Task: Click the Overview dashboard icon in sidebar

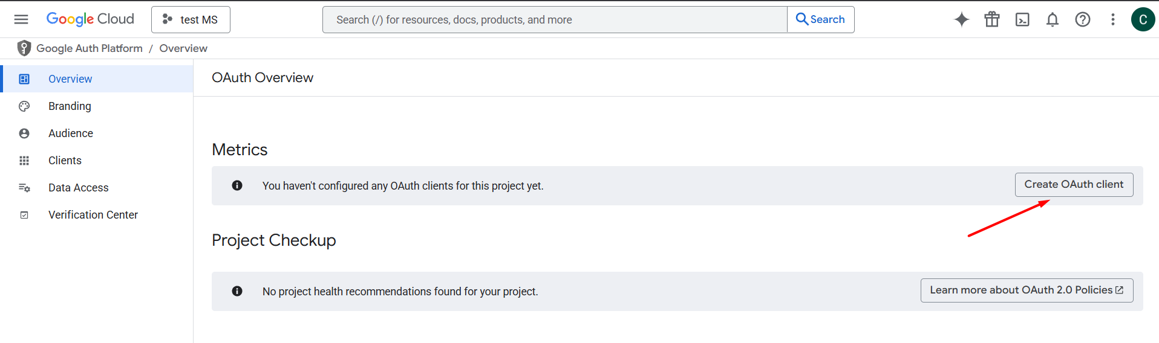Action: click(24, 79)
